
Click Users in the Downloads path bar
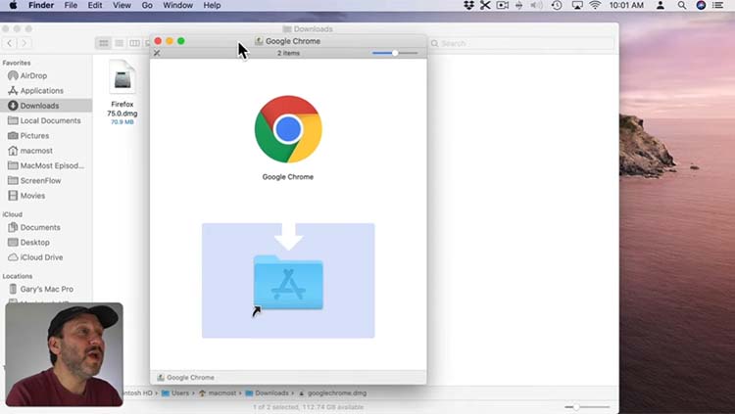pos(175,392)
